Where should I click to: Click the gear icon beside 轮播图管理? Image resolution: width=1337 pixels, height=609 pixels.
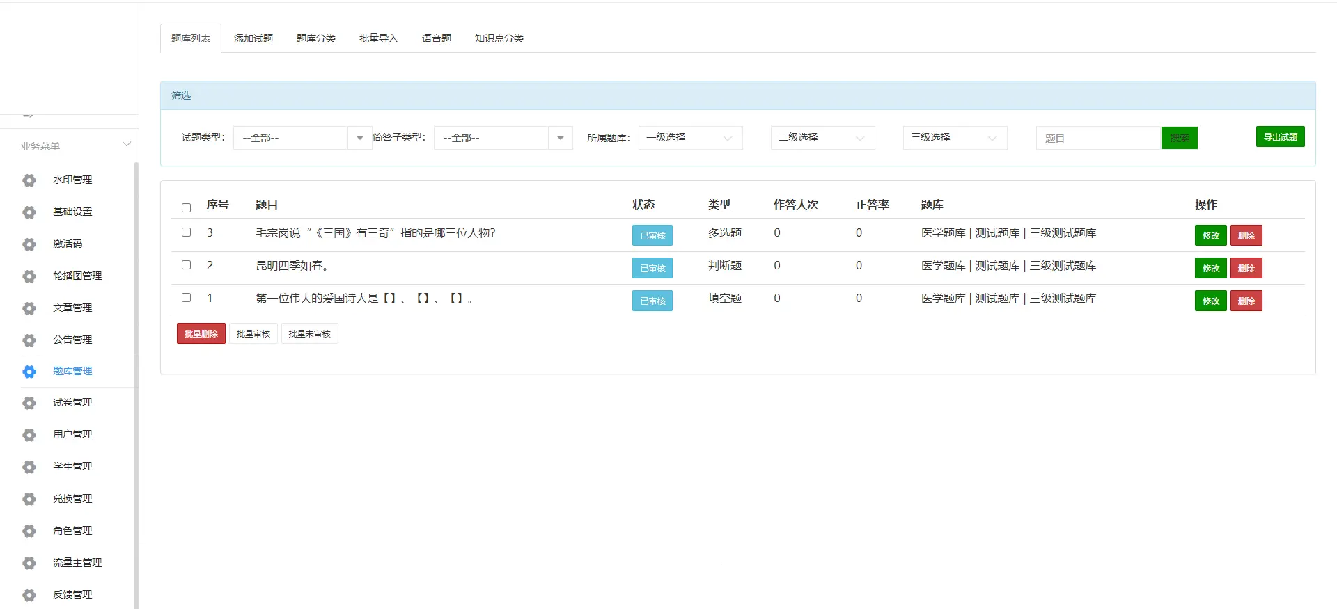click(29, 276)
